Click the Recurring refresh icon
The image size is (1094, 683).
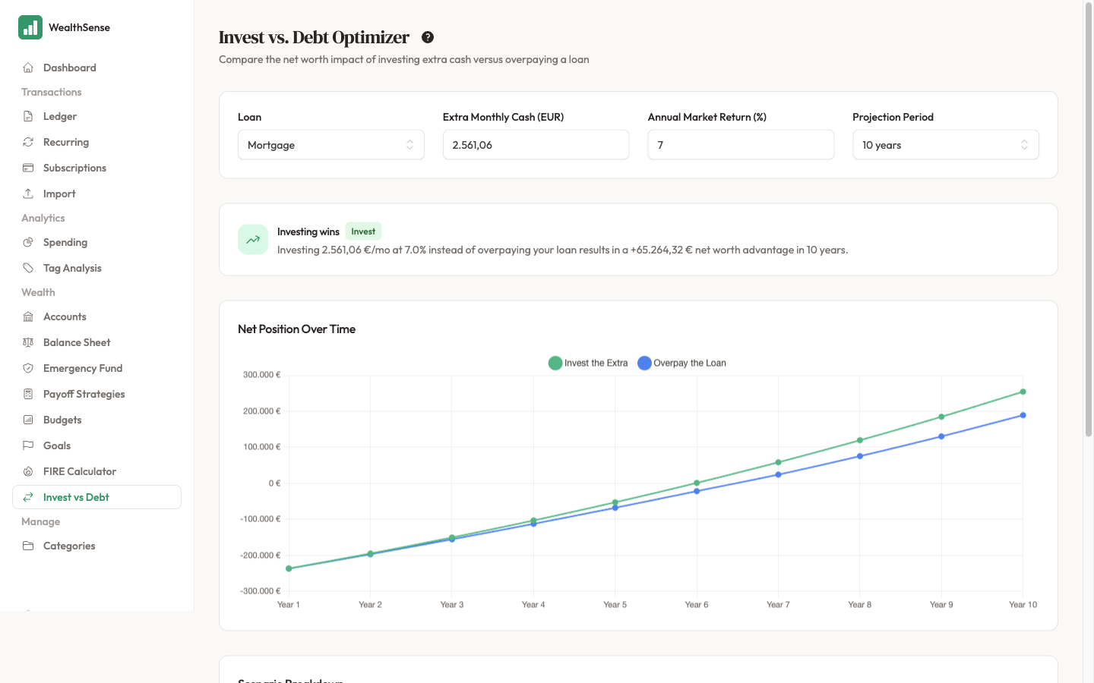[28, 142]
